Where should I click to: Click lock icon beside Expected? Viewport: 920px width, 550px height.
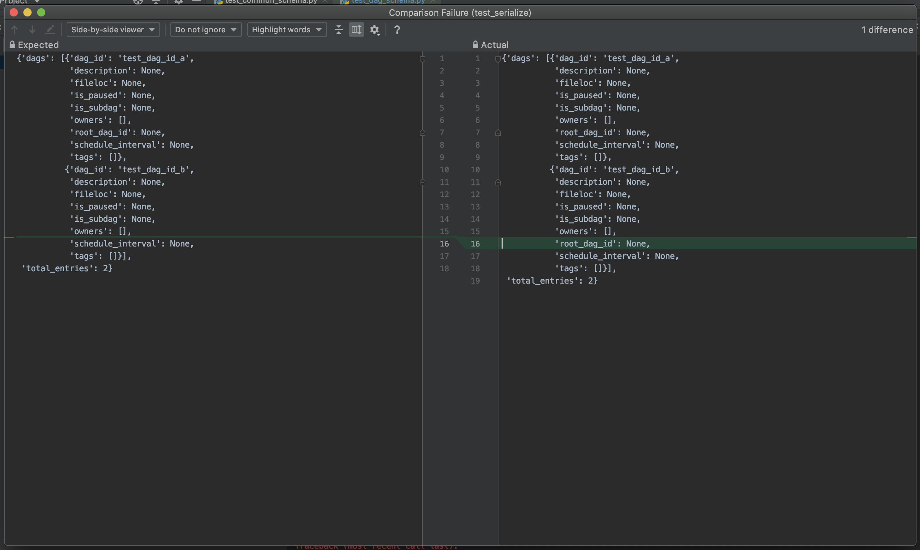point(12,45)
